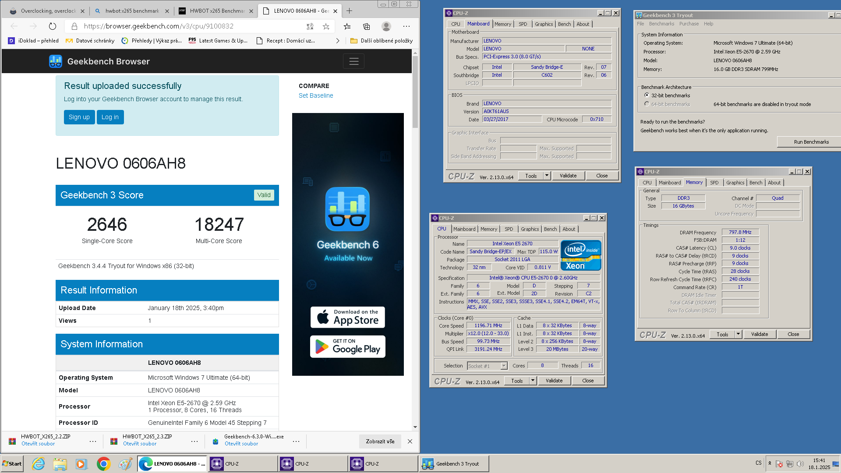Click Download on the App Store badge
The image size is (841, 473).
(347, 317)
